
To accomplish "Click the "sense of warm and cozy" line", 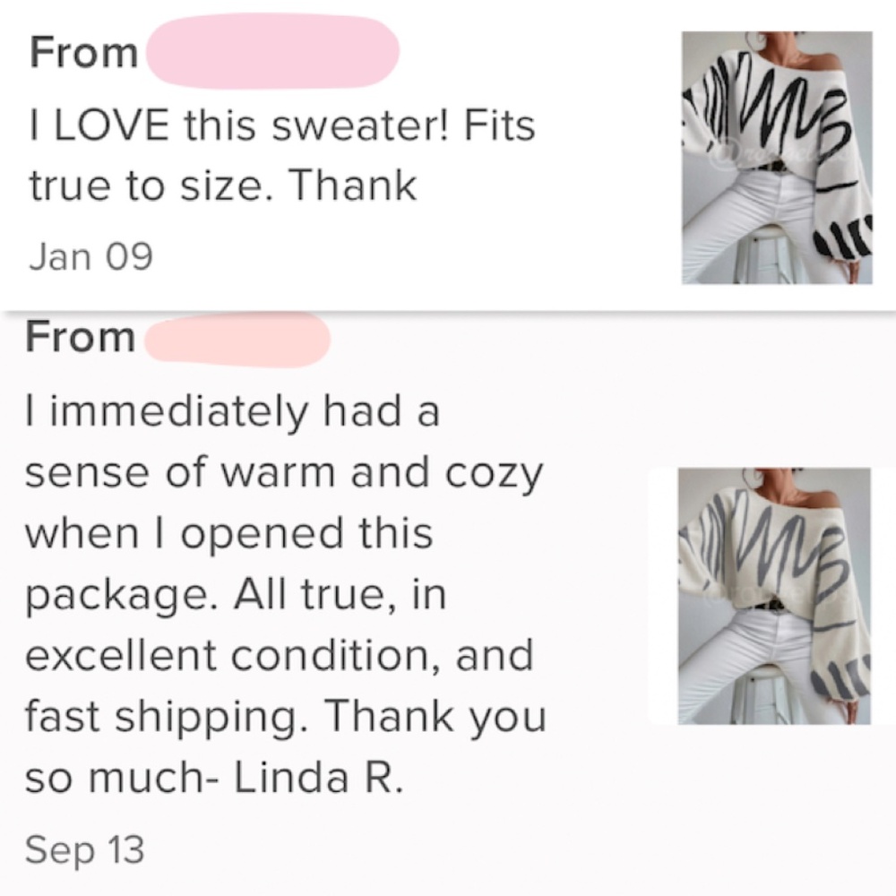I will [284, 474].
